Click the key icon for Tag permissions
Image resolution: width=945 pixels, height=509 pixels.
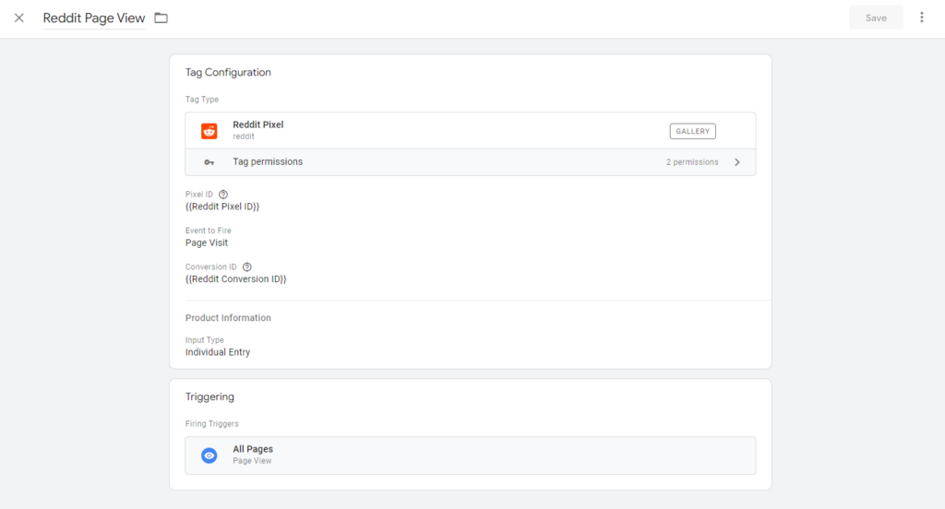pos(209,162)
